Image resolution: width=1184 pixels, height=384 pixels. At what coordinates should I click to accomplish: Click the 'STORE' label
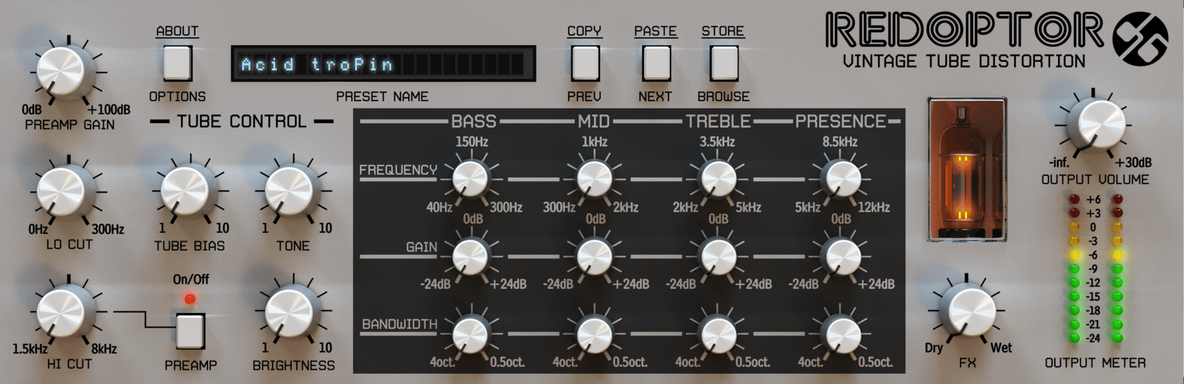click(x=723, y=31)
